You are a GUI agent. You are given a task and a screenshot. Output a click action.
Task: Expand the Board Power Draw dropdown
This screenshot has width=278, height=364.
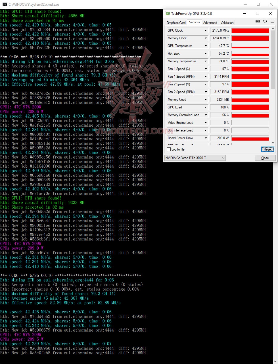click(206, 138)
